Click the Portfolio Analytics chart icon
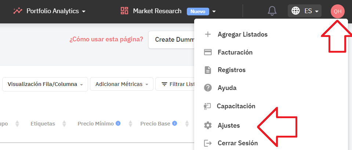This screenshot has width=352, height=150. 18,11
